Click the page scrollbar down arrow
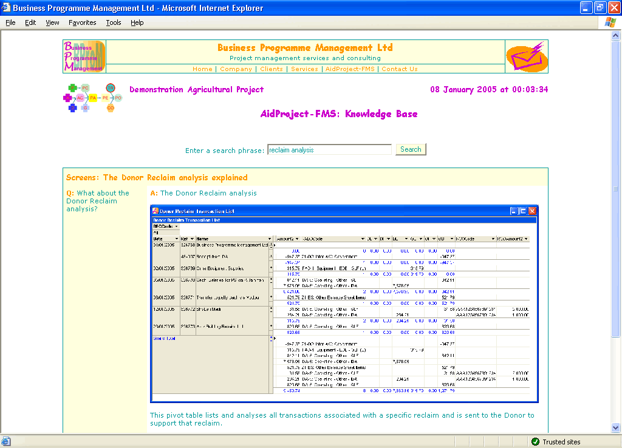Viewport: 622px width, 448px height. coord(616,427)
